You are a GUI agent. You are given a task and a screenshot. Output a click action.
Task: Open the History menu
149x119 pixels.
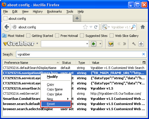pos(38,11)
